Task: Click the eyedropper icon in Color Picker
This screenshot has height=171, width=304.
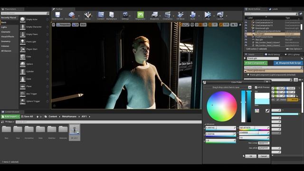Action: point(267,111)
